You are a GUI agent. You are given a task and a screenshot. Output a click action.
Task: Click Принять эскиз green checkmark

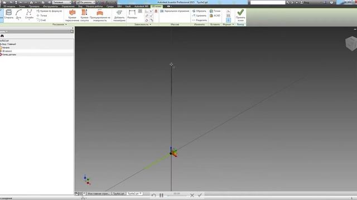(x=240, y=15)
